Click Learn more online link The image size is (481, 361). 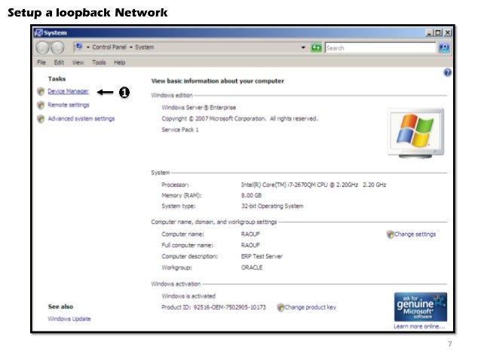pos(419,326)
